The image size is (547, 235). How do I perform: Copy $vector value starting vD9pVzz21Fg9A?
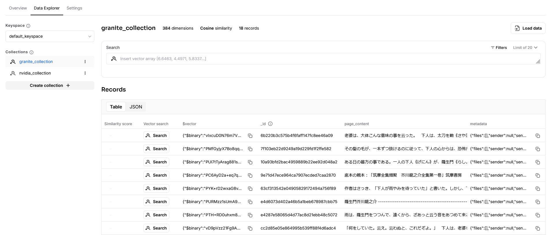pos(250,228)
